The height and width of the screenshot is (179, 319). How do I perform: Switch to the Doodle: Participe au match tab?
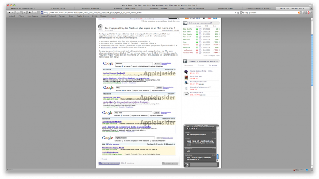click(259, 8)
